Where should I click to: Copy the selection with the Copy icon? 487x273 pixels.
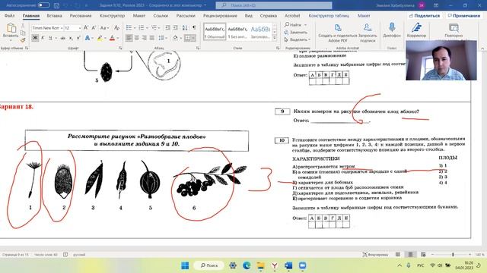point(23,33)
